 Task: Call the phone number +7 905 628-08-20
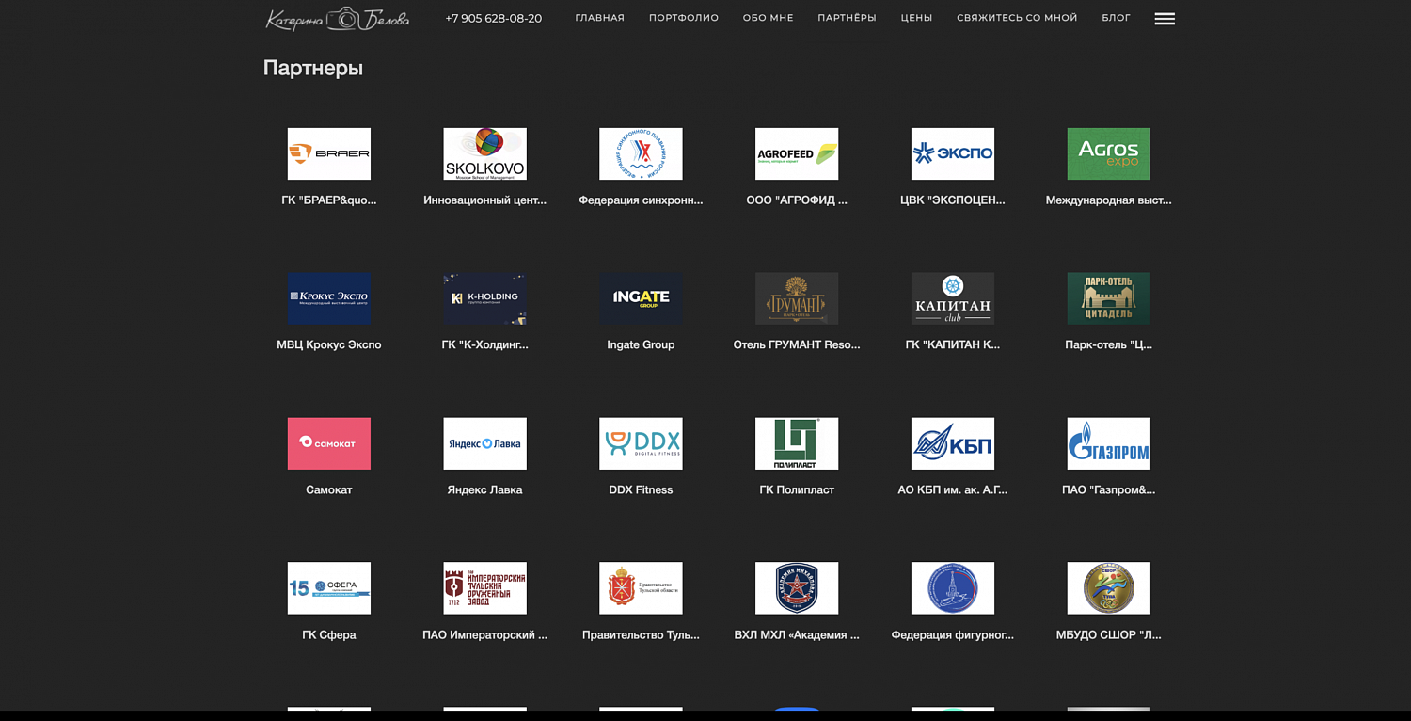[x=493, y=19]
